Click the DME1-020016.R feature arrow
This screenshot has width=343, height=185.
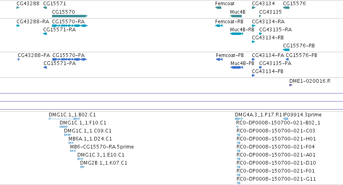291,85
